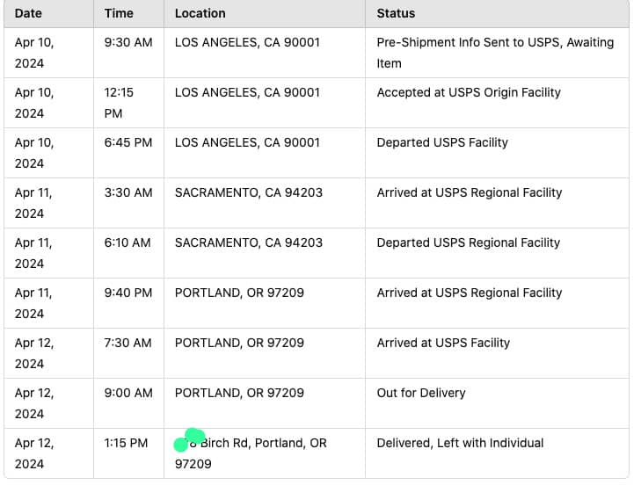This screenshot has width=641, height=485.
Task: Select the Pre-Shipment Info Sent status cell
Action: (495, 52)
